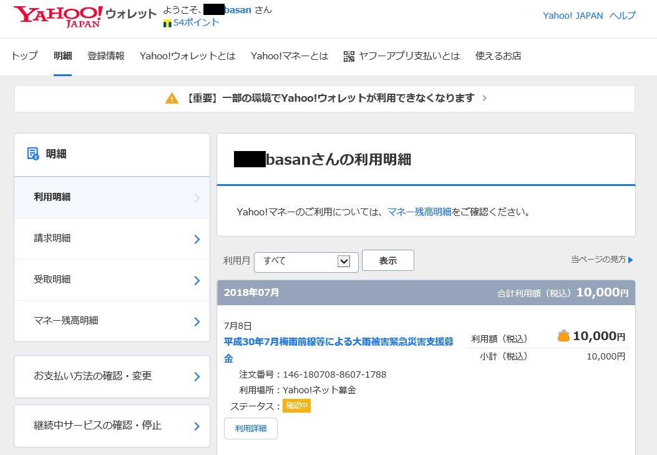Click the document icon in the 明細 sidebar header
Image resolution: width=657 pixels, height=455 pixels.
(33, 154)
